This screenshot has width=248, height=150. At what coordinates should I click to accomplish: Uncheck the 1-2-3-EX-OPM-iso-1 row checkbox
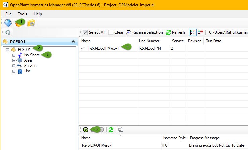point(83,48)
